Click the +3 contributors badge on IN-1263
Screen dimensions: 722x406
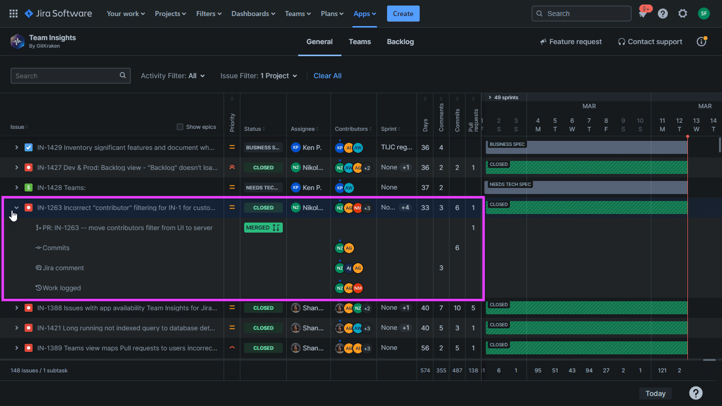click(367, 208)
